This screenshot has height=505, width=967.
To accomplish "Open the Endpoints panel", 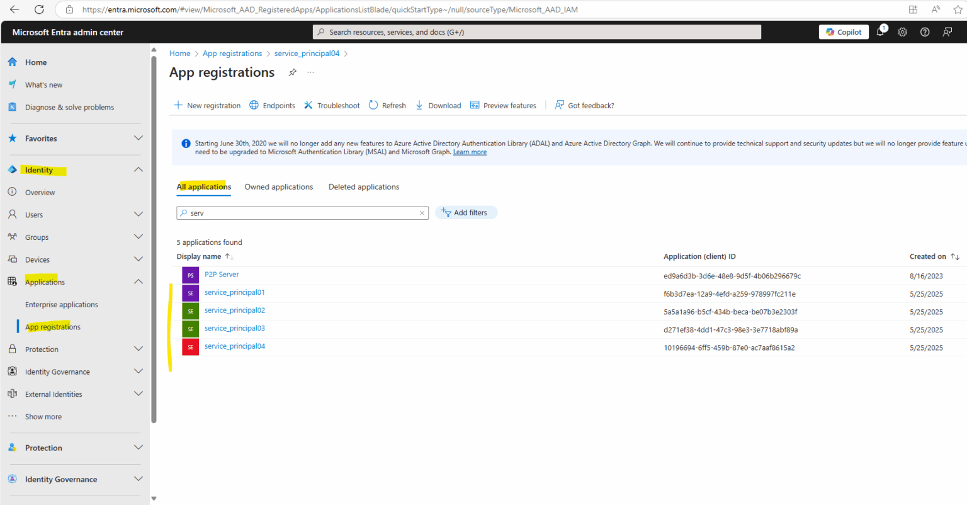I will point(271,105).
